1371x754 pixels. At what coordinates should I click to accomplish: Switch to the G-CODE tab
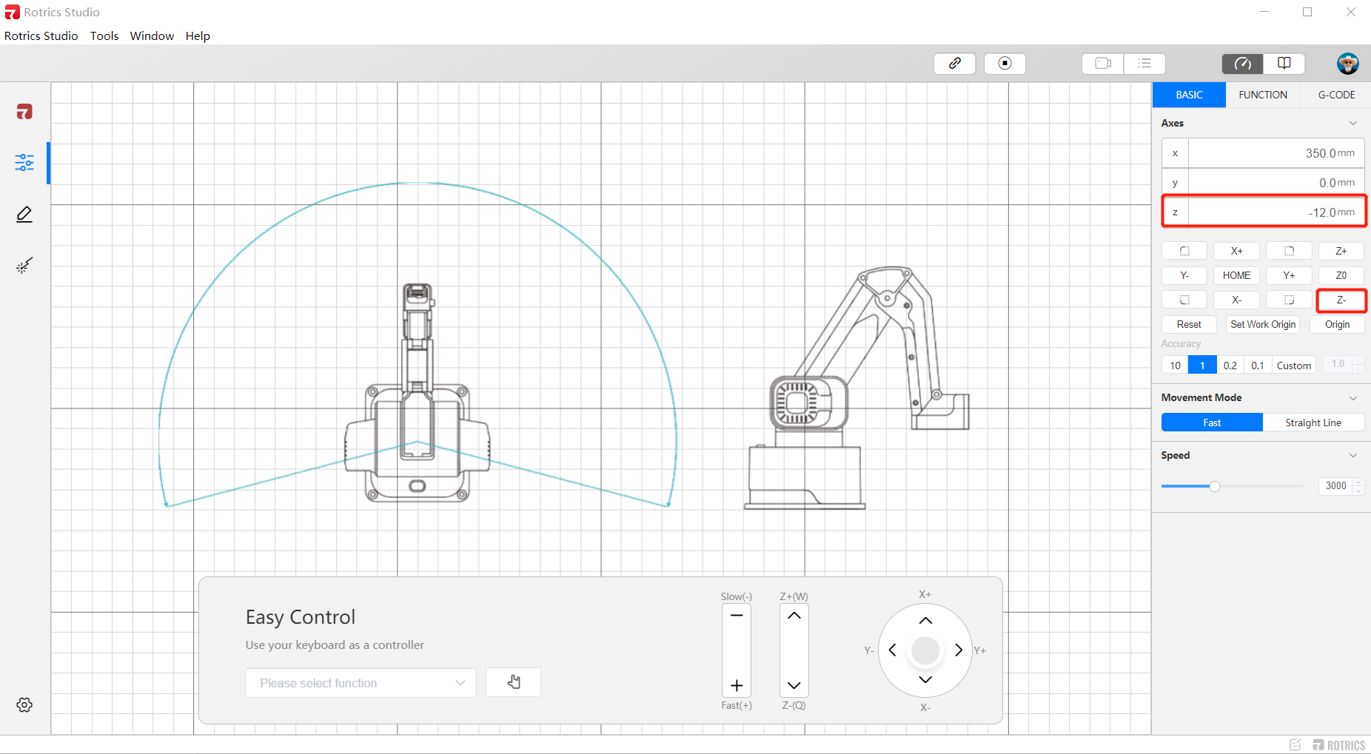click(x=1336, y=95)
